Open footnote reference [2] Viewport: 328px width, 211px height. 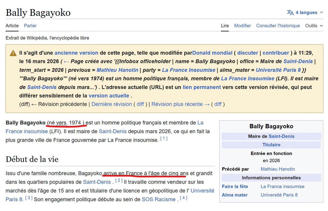click(x=119, y=180)
